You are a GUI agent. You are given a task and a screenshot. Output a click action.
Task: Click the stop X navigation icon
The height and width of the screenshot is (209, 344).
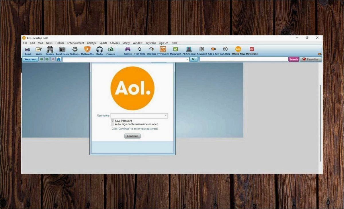53,59
